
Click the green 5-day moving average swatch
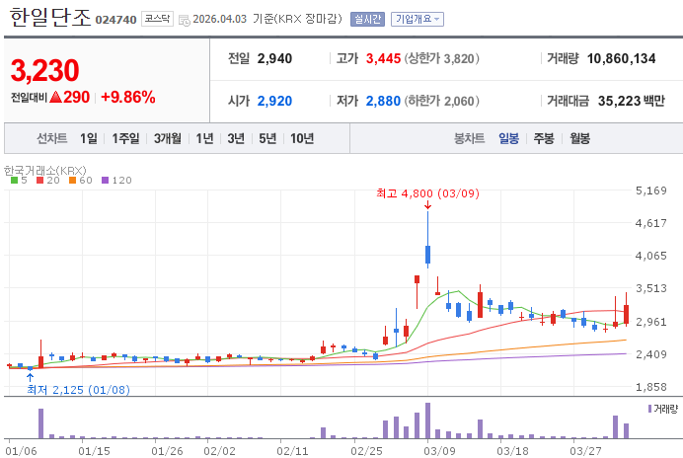tap(15, 181)
